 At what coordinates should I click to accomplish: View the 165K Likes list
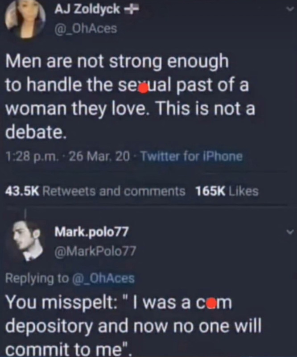(x=227, y=191)
